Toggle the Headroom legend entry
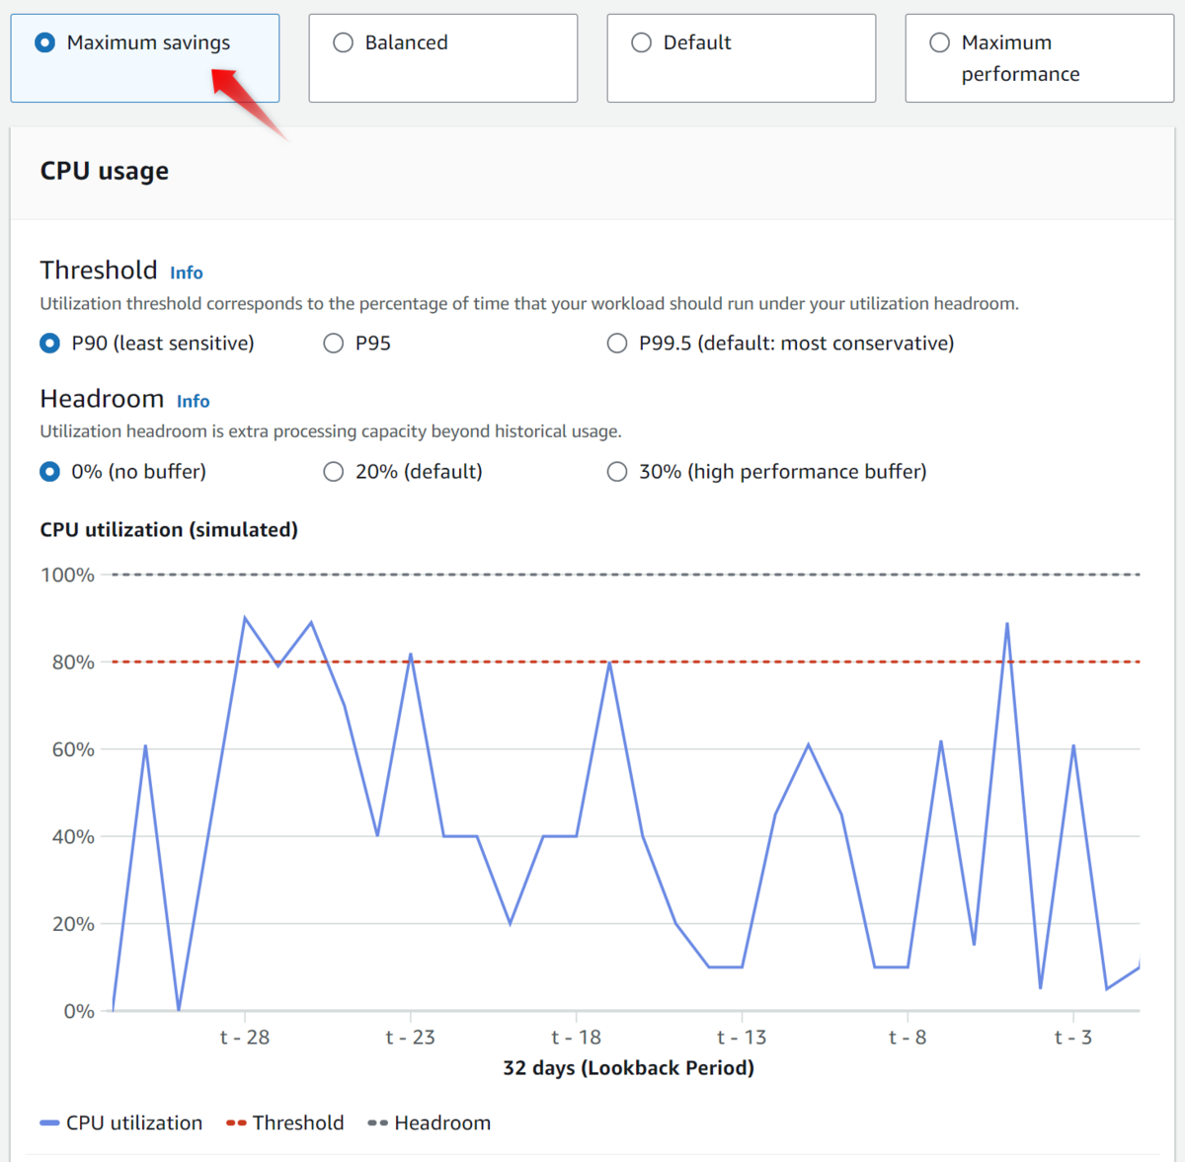The image size is (1185, 1162). point(442,1123)
